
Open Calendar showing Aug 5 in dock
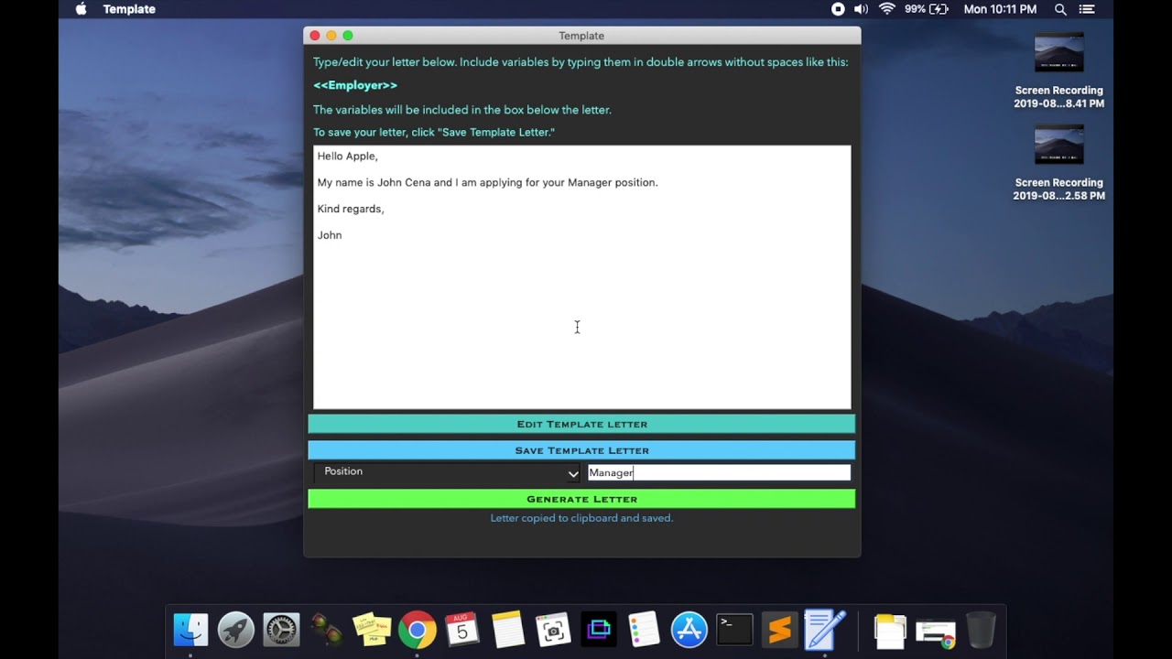[462, 630]
